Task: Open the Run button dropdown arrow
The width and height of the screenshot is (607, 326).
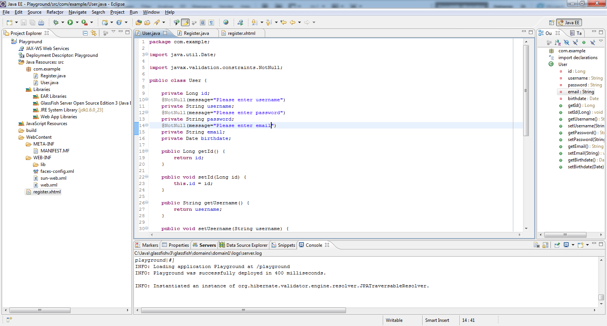Action: click(77, 22)
